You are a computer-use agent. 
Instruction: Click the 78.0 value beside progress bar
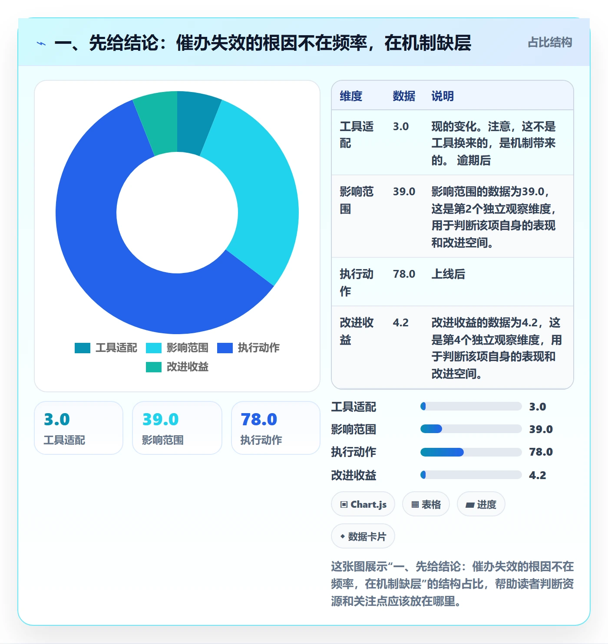541,452
